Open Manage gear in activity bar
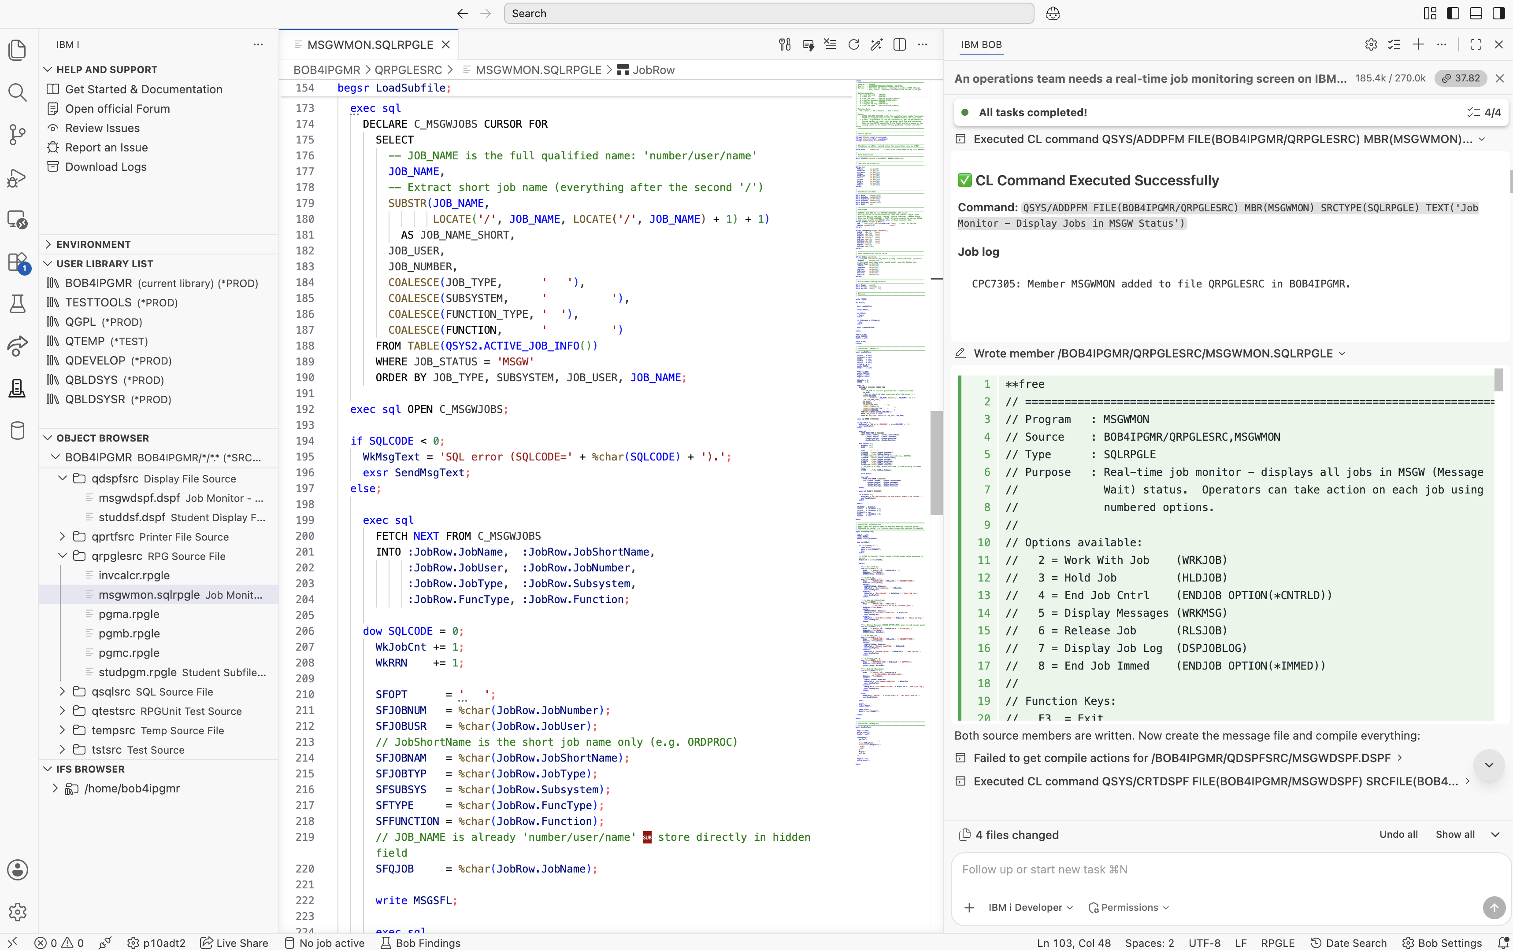The width and height of the screenshot is (1513, 950). (18, 912)
